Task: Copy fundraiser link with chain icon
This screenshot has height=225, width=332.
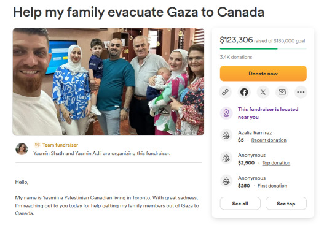Action: [225, 92]
